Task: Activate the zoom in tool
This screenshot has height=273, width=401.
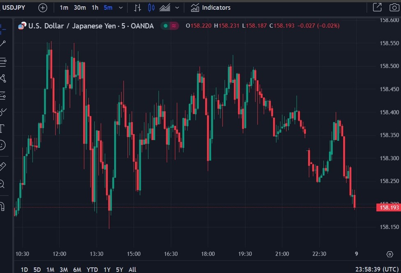Action: point(2,184)
